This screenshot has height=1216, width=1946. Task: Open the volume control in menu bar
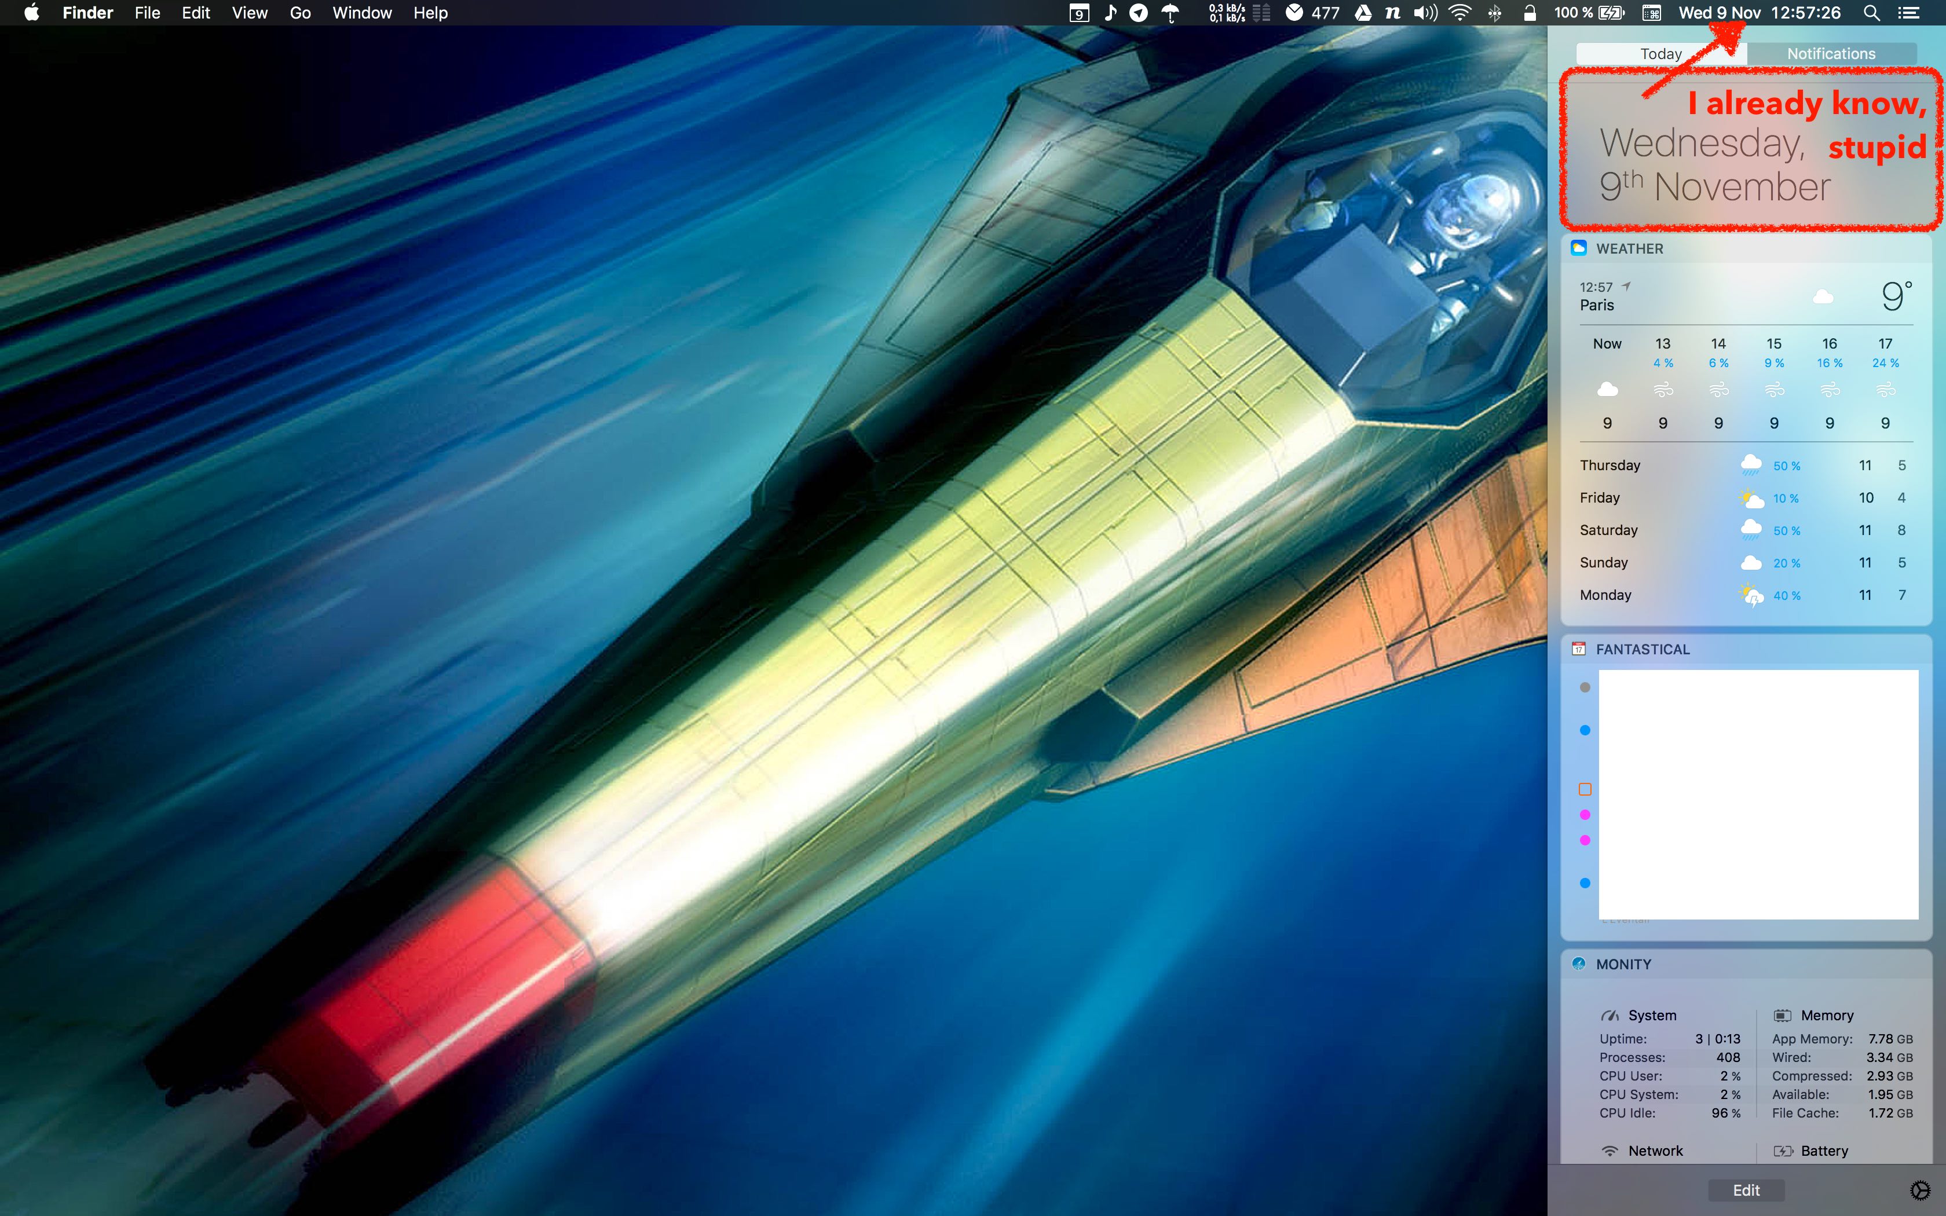pyautogui.click(x=1426, y=13)
